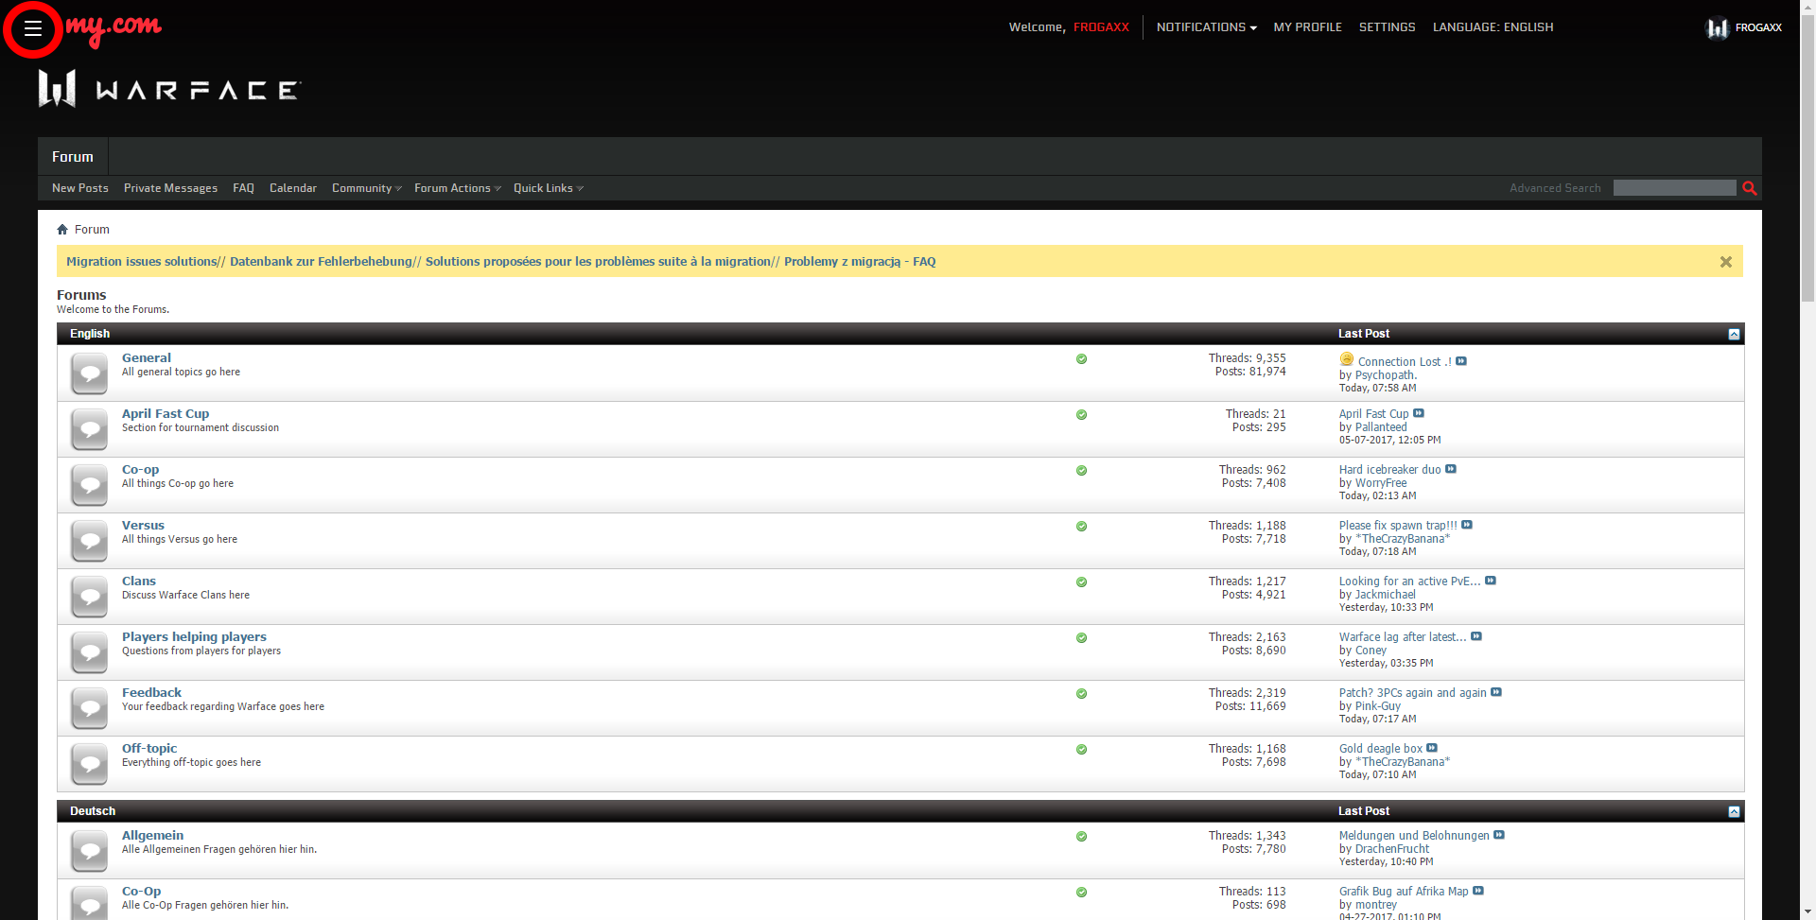Click the red search magnifier icon
The image size is (1816, 920).
click(1750, 188)
